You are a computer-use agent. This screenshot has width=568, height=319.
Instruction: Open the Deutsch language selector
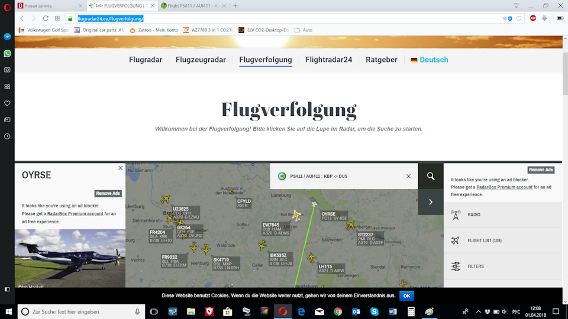[x=430, y=60]
